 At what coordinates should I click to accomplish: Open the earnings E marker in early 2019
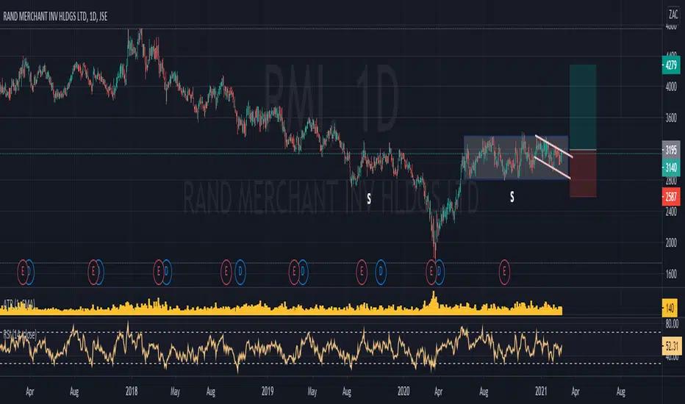294,272
